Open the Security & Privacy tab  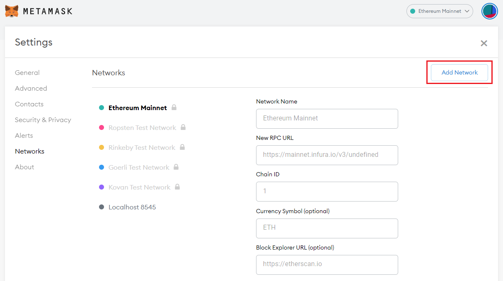43,120
